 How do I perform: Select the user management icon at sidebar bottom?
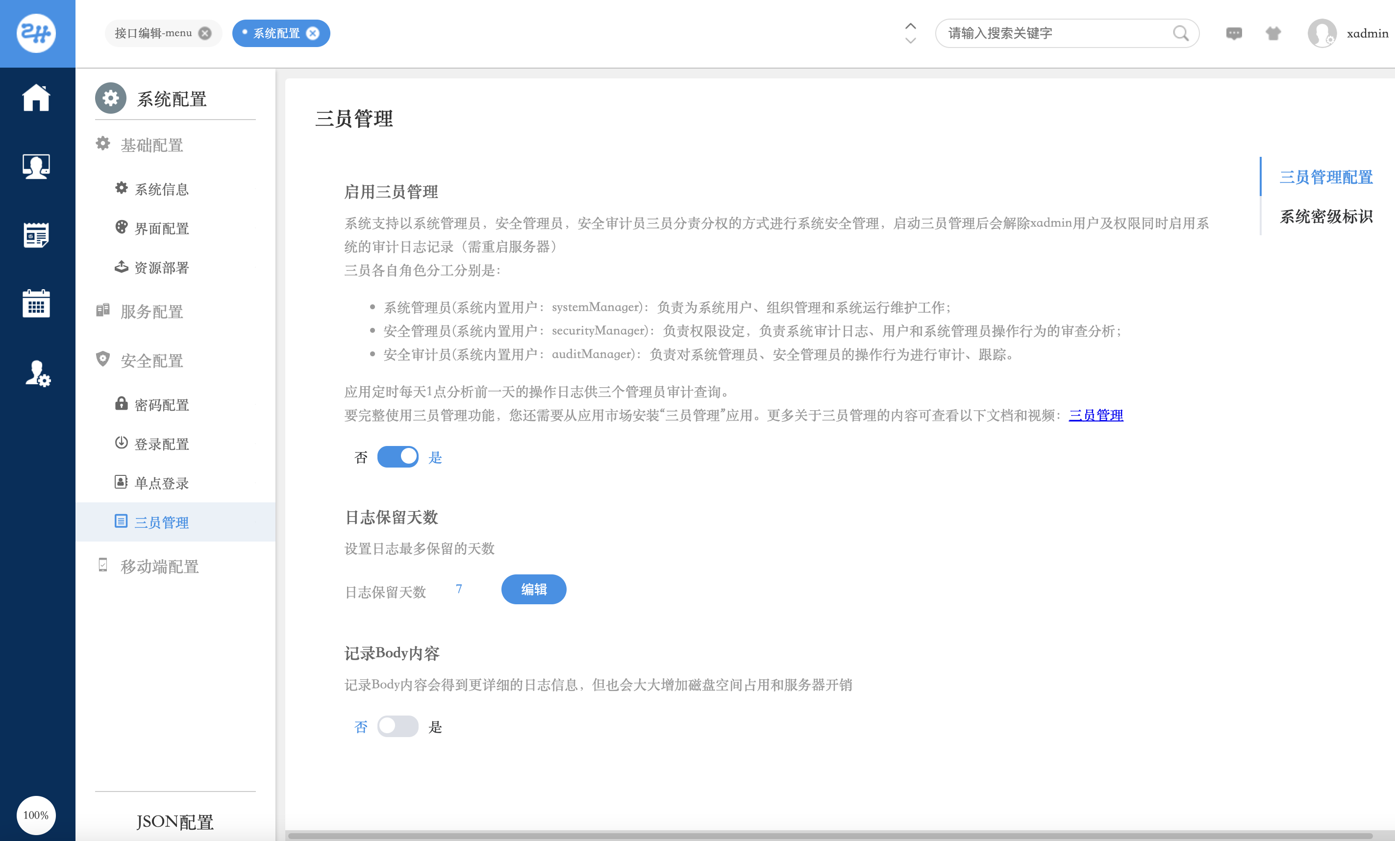36,373
